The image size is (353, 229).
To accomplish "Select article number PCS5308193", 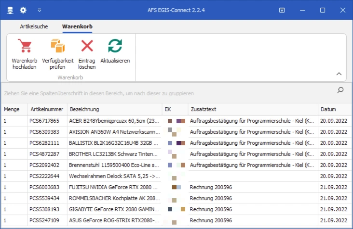I will 44,209.
